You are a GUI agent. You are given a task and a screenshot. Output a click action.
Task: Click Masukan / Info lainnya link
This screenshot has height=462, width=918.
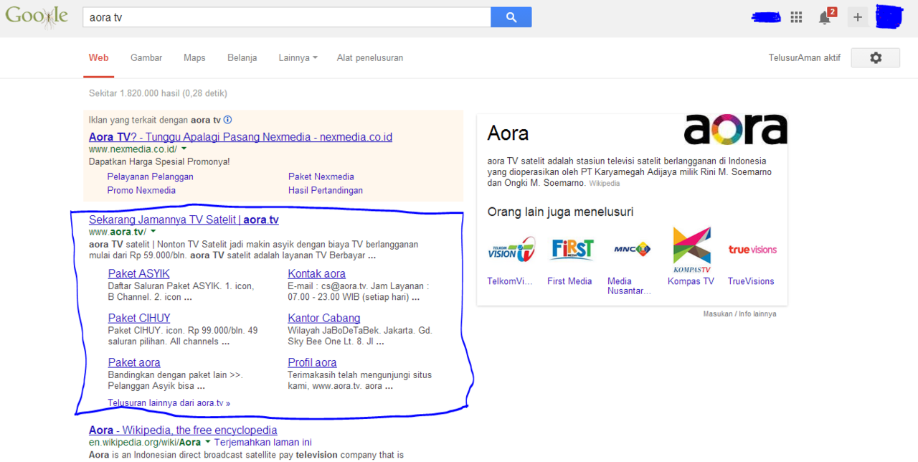click(739, 314)
